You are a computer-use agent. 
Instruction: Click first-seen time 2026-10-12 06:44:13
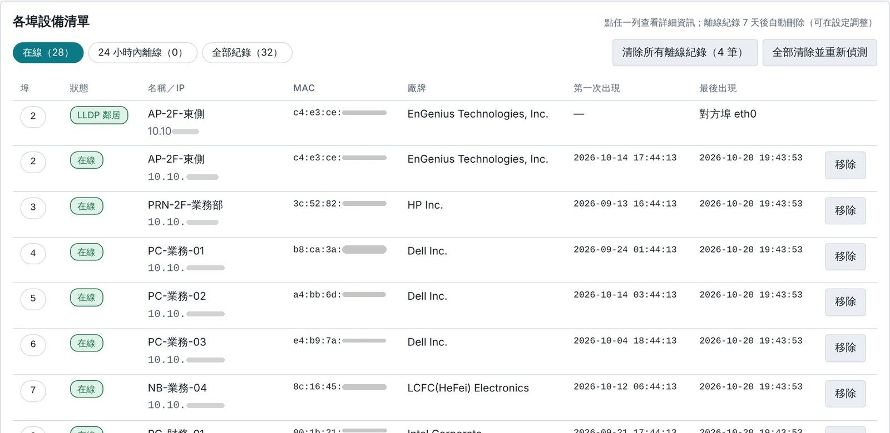(x=625, y=387)
